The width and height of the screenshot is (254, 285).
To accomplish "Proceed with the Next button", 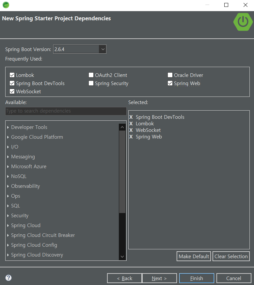I will pos(159,278).
